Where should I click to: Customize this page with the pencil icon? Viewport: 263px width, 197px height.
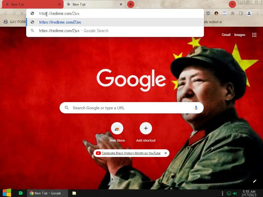255,181
